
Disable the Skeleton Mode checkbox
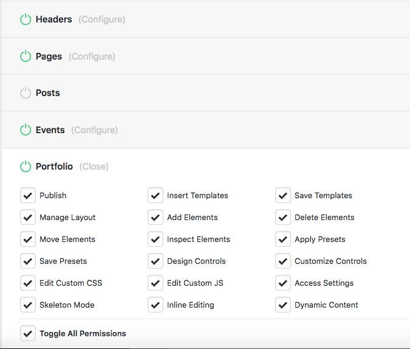[28, 305]
